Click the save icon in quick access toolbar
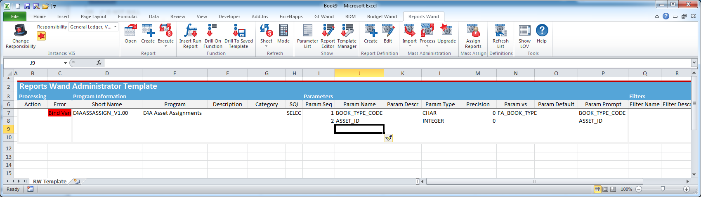This screenshot has width=701, height=197. click(x=27, y=6)
